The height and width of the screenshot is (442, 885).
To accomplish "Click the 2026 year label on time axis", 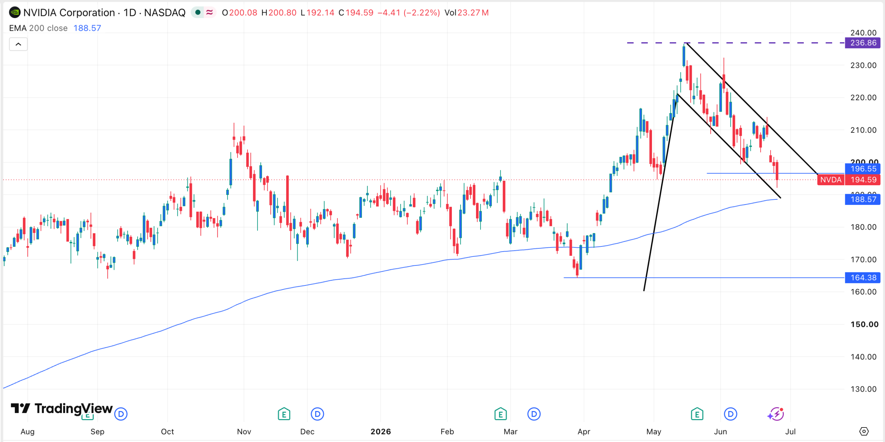I will (x=381, y=432).
